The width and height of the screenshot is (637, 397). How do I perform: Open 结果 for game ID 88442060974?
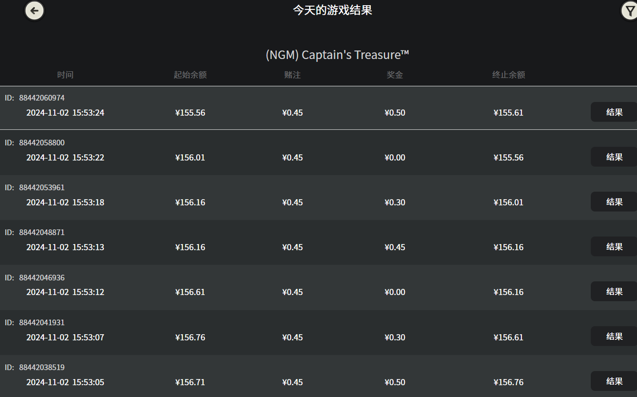614,112
